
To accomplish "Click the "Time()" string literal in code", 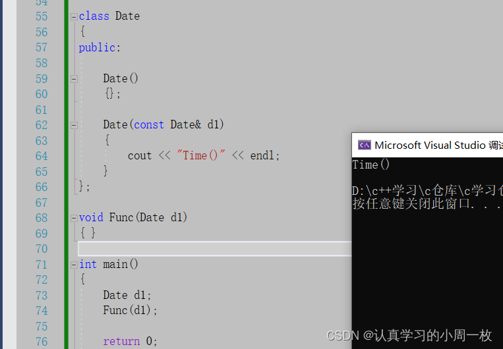I will tap(201, 155).
